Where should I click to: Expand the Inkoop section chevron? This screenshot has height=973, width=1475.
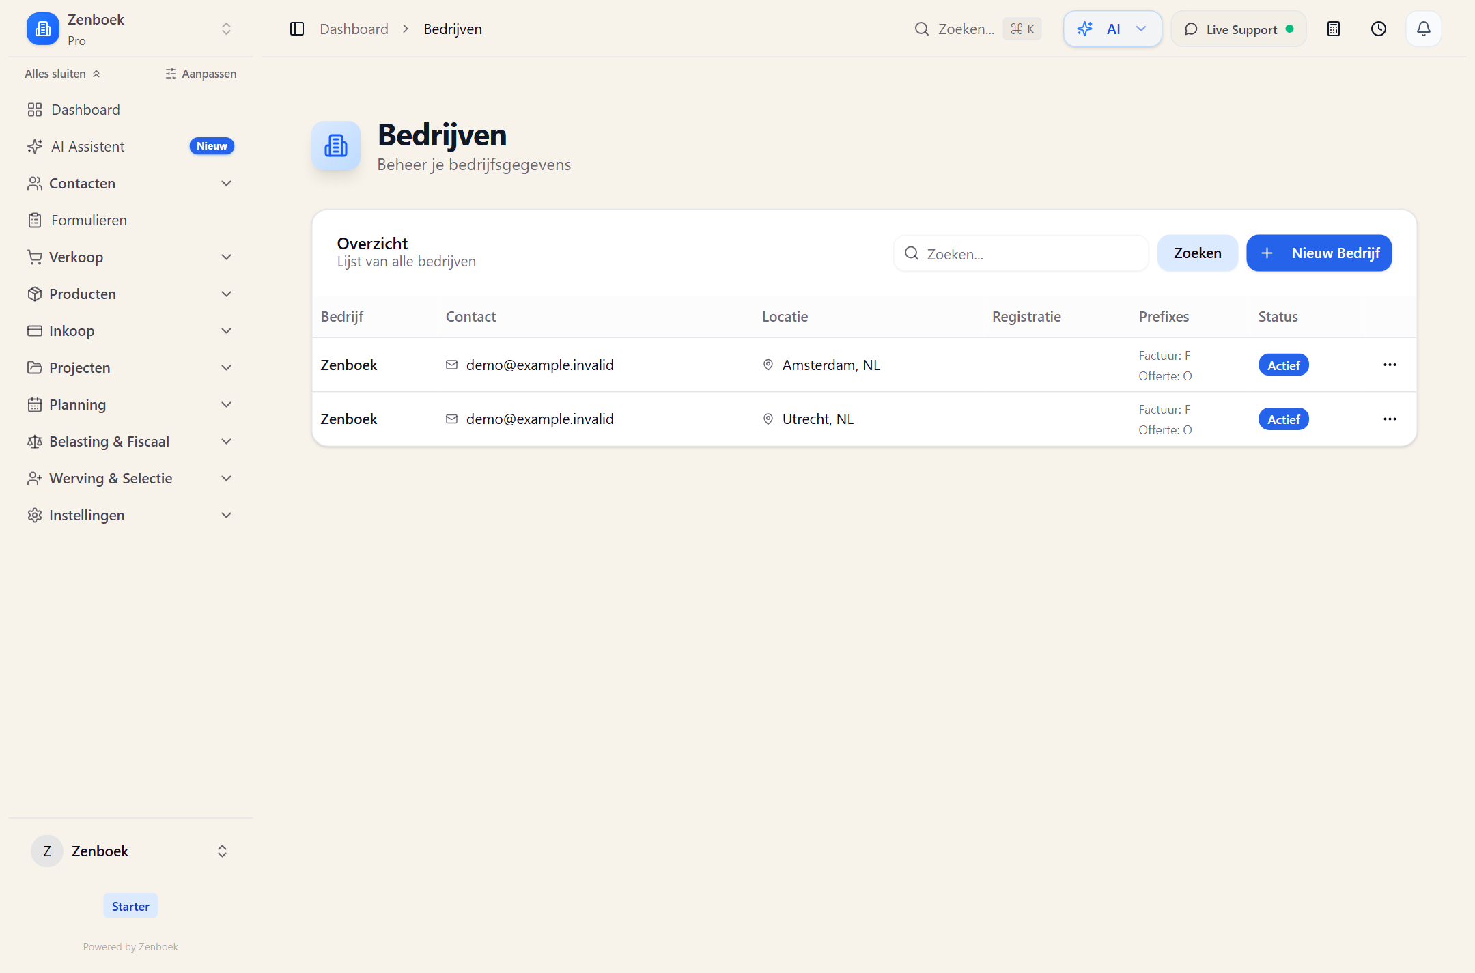pos(226,330)
